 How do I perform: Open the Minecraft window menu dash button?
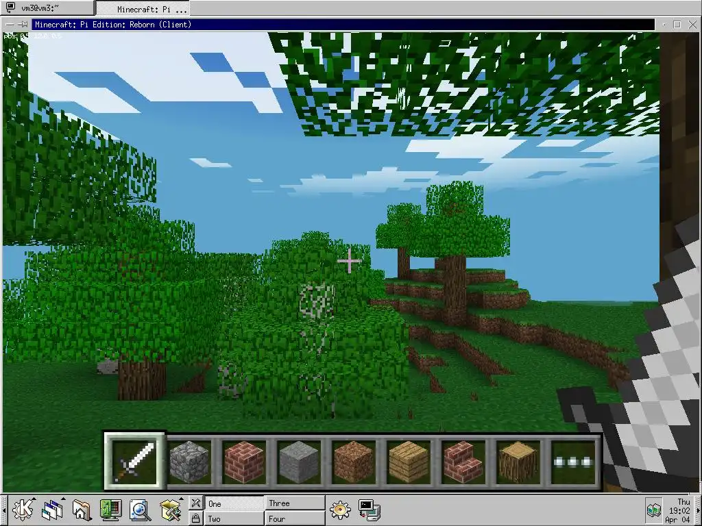pyautogui.click(x=10, y=25)
